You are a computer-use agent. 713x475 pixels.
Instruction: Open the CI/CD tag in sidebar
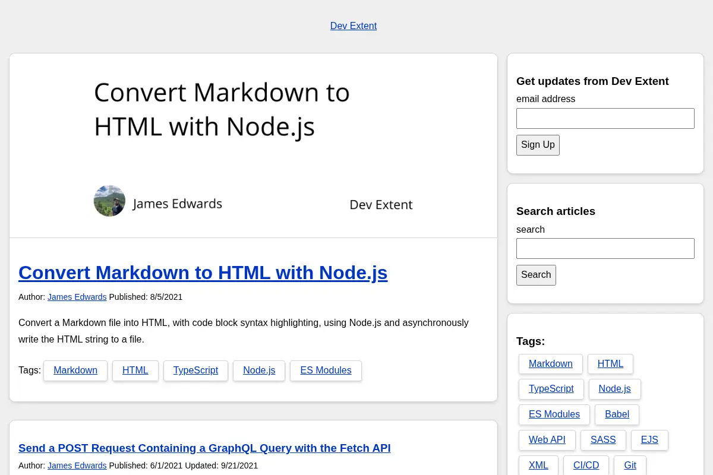pos(586,465)
